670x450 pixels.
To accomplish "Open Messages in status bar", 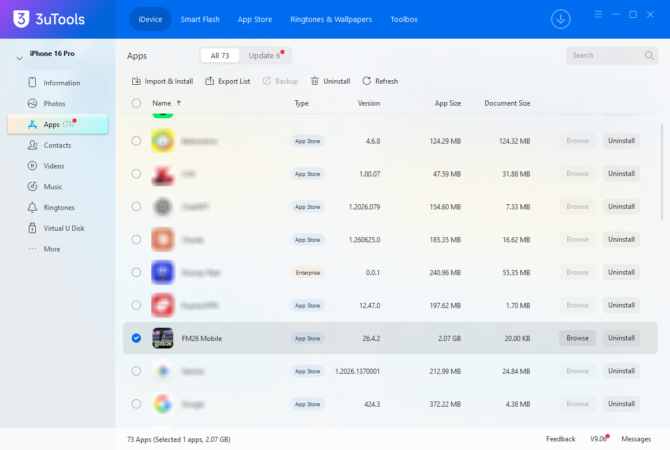I will (x=636, y=439).
